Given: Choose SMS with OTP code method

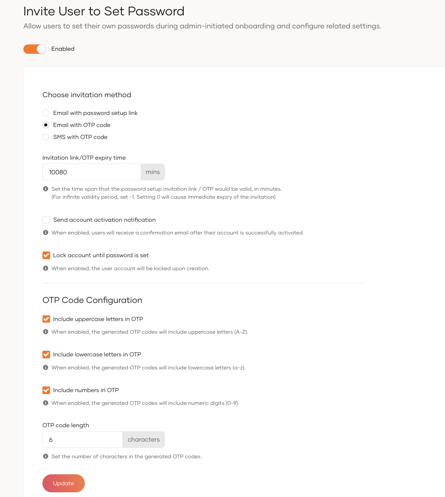Looking at the screenshot, I should click(x=46, y=137).
